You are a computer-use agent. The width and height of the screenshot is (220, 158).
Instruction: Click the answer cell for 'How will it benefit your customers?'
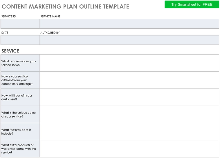click(129, 97)
